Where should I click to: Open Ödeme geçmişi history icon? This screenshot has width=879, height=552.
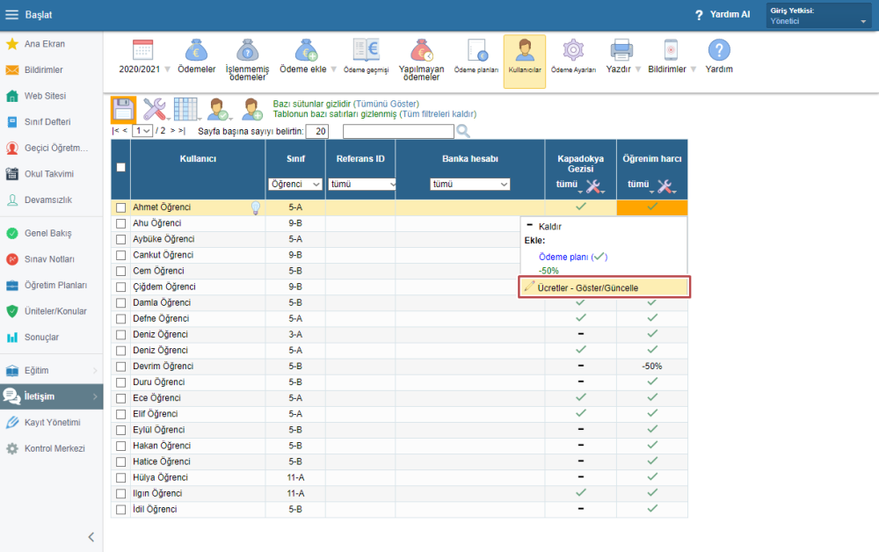pyautogui.click(x=366, y=51)
